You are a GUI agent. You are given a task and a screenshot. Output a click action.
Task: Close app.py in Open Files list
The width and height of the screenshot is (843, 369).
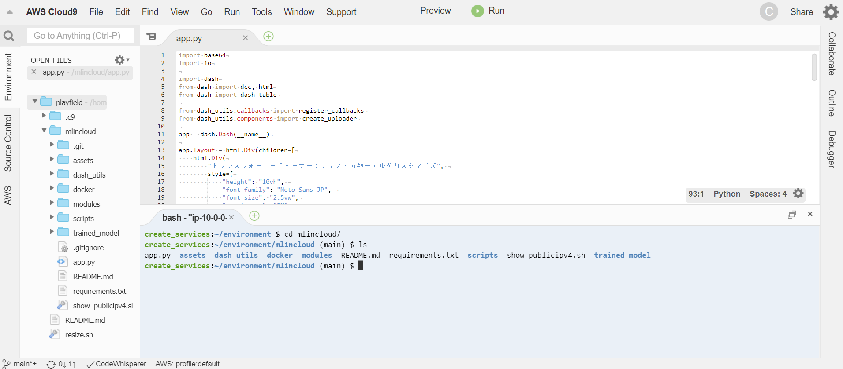34,72
